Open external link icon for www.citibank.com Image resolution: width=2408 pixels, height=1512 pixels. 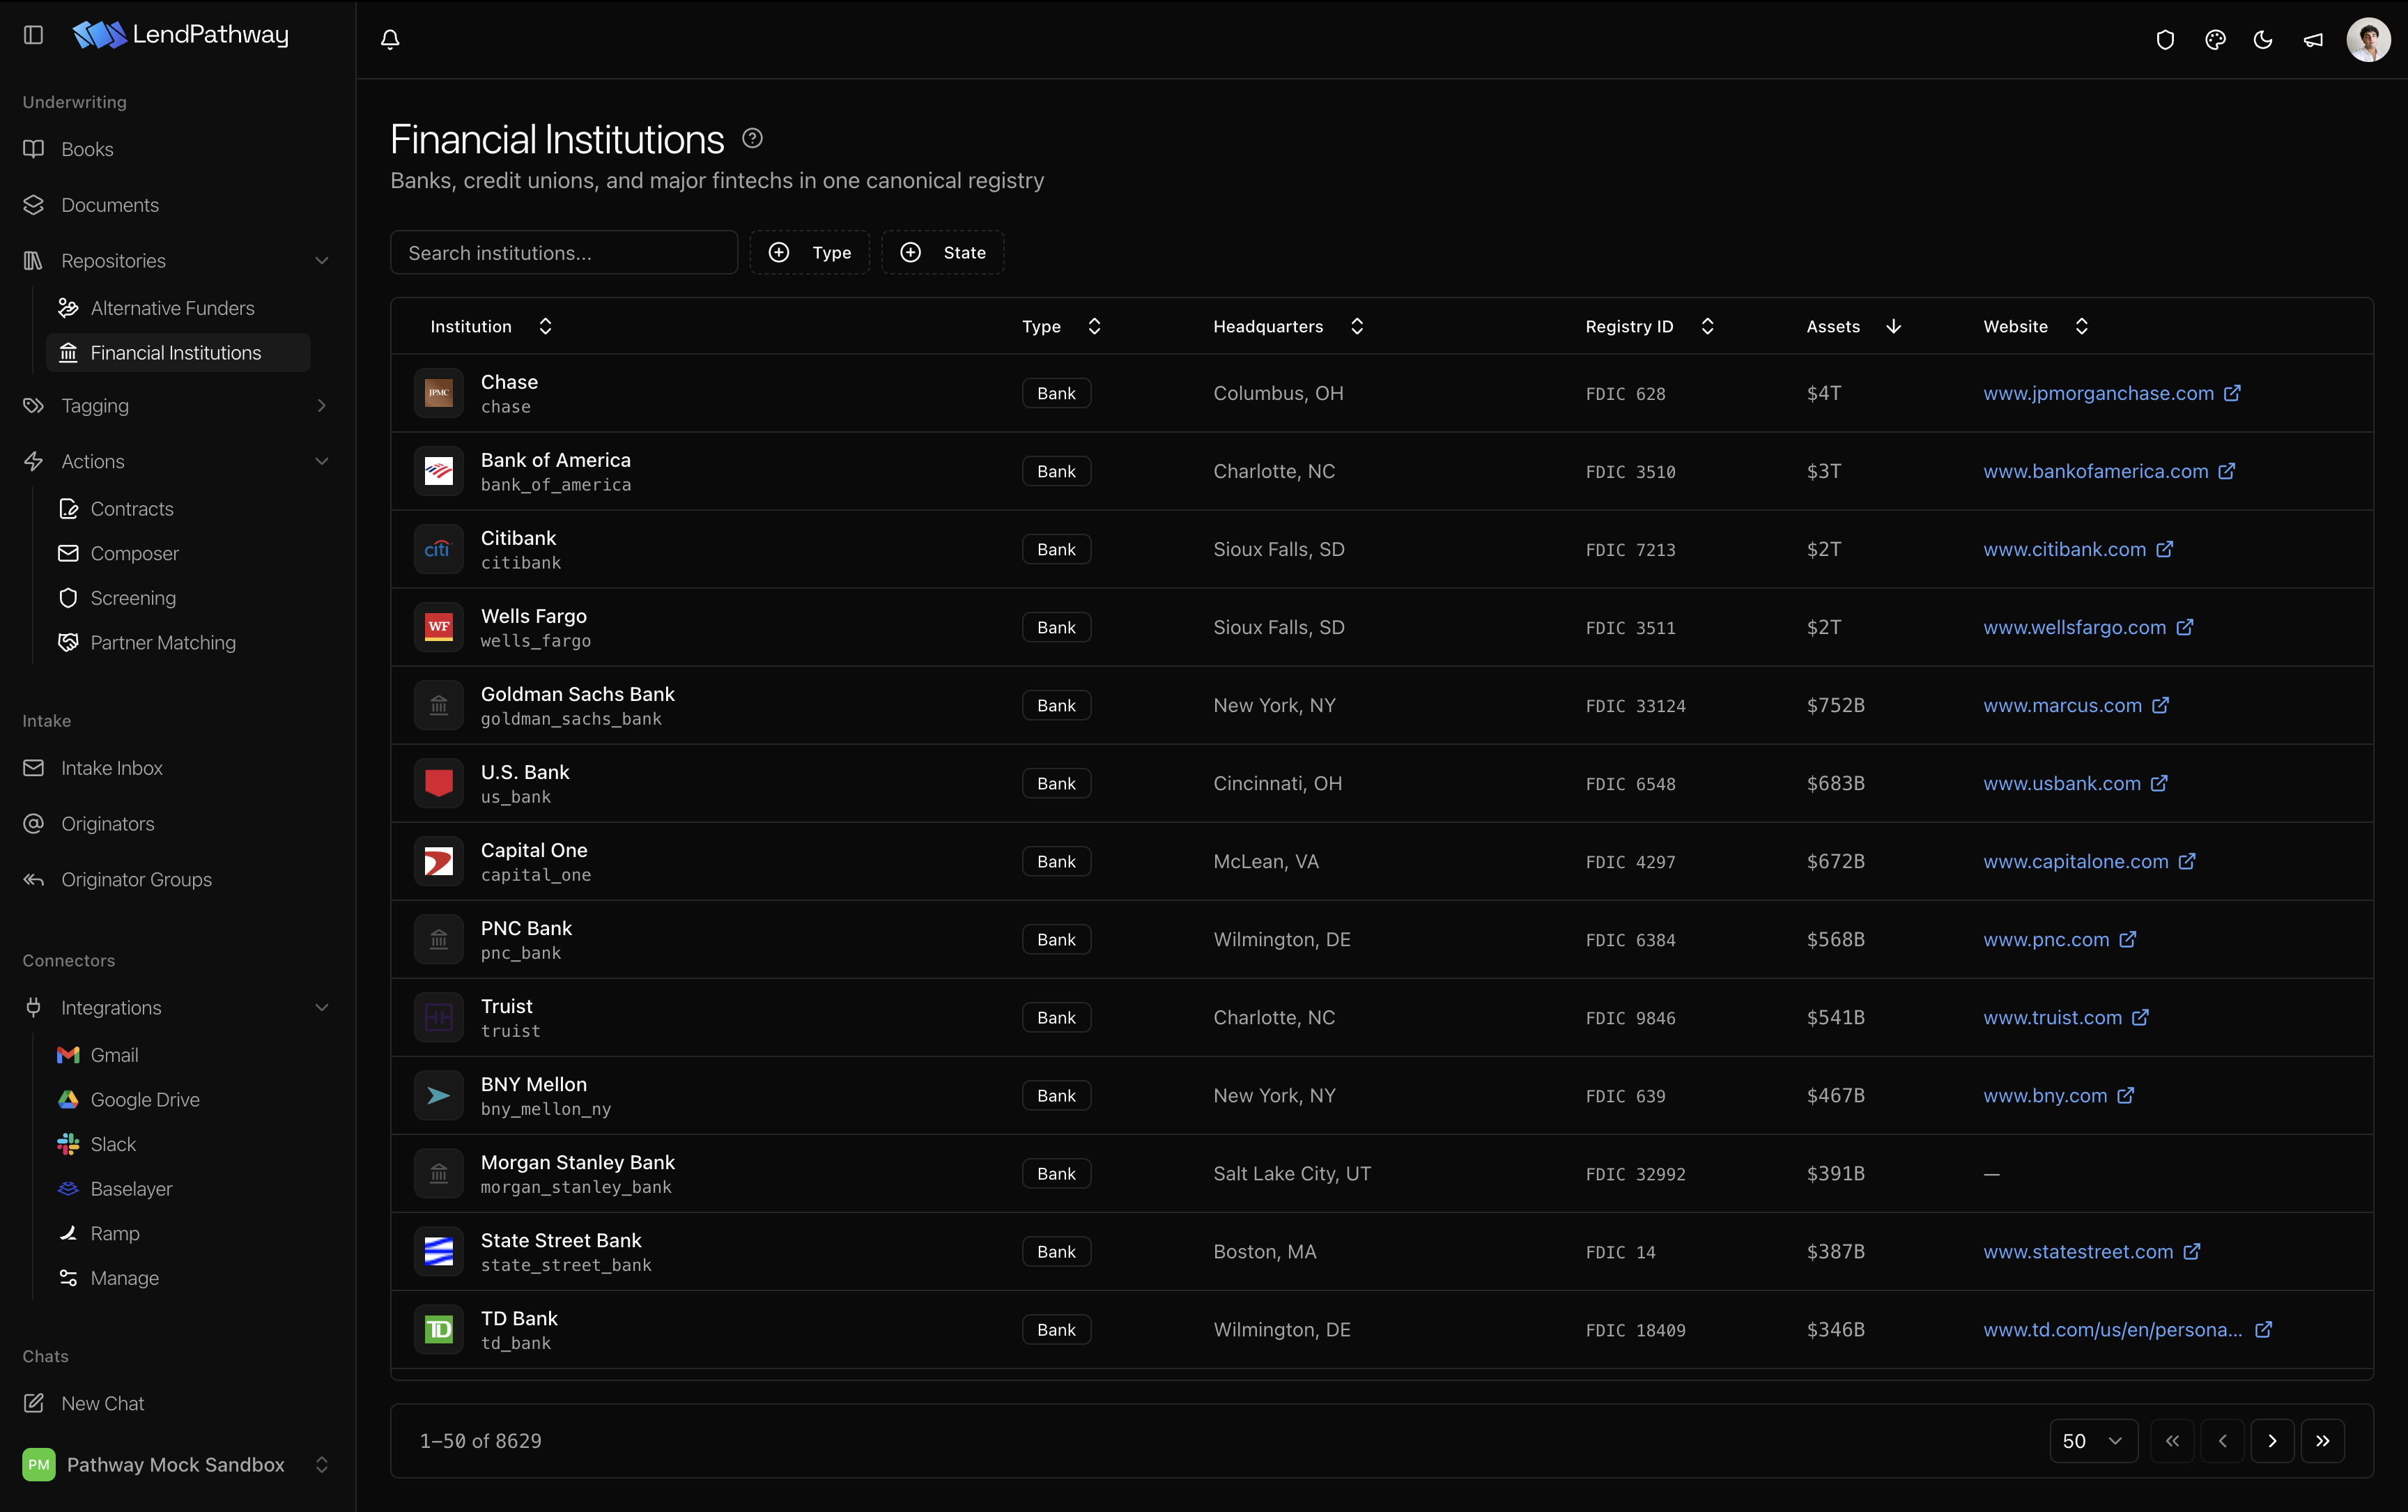[2164, 549]
